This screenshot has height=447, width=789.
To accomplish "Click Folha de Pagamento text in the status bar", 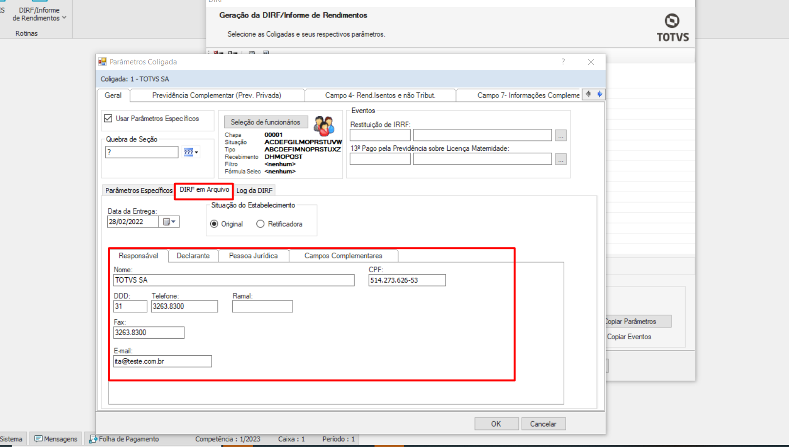I will 129,439.
